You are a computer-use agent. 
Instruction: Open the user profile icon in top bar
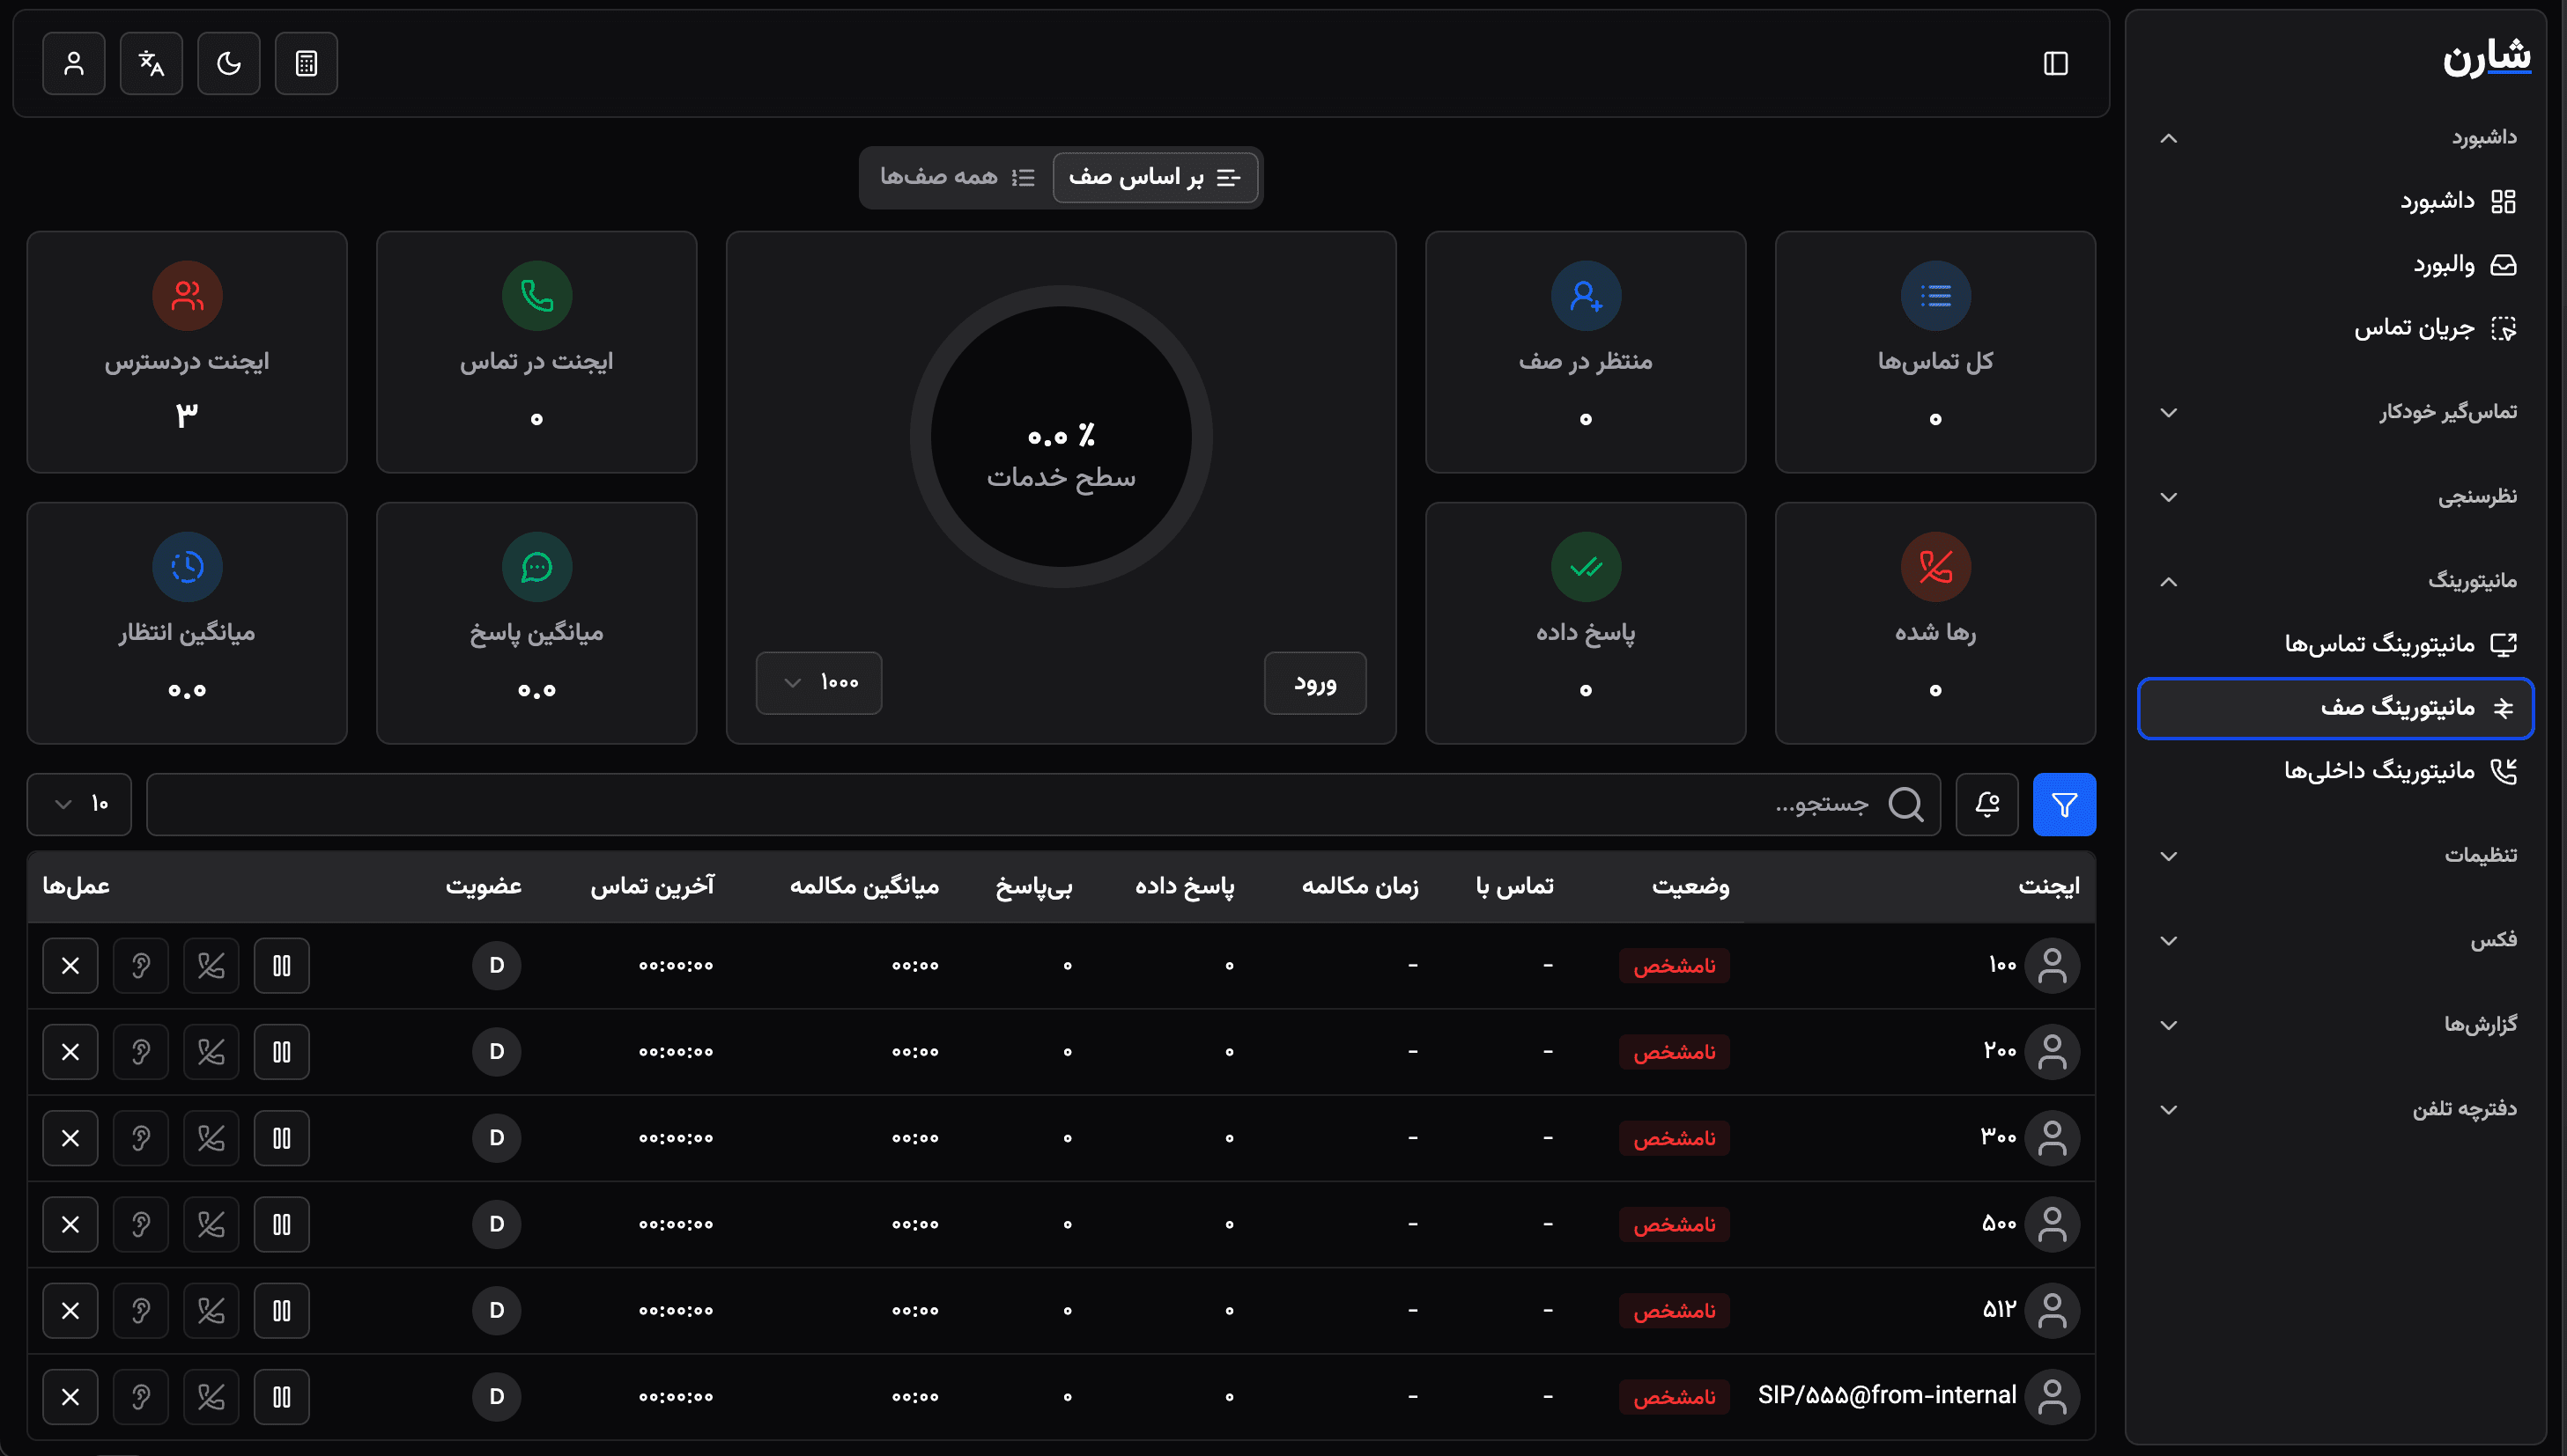click(x=74, y=64)
